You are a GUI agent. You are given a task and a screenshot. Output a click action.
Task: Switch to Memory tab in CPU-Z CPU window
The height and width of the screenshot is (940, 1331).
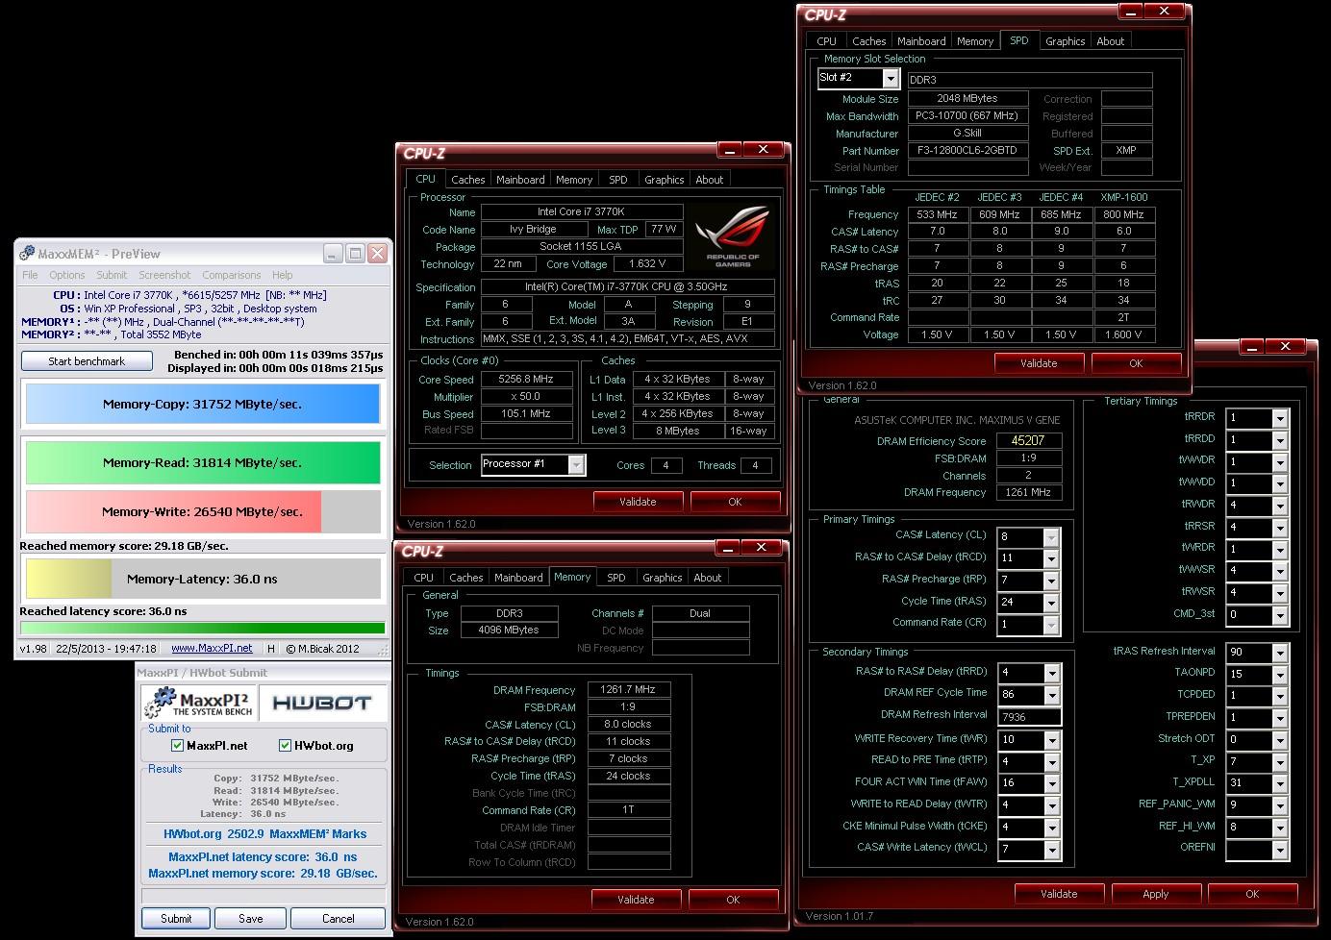click(574, 180)
